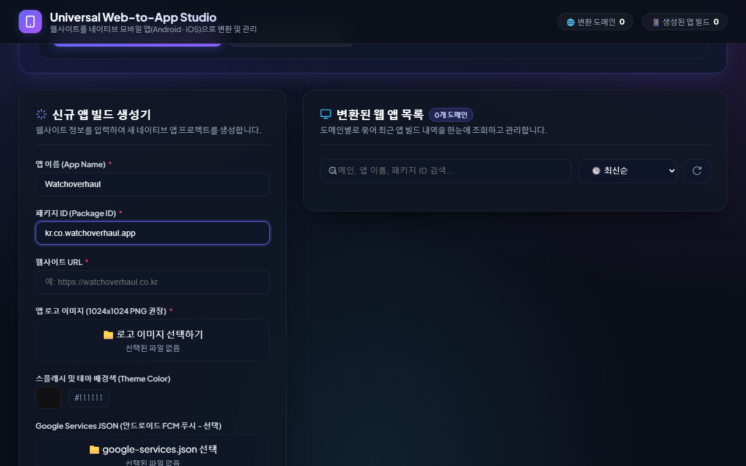The height and width of the screenshot is (466, 746).
Task: Click the refresh list icon button
Action: (x=697, y=171)
